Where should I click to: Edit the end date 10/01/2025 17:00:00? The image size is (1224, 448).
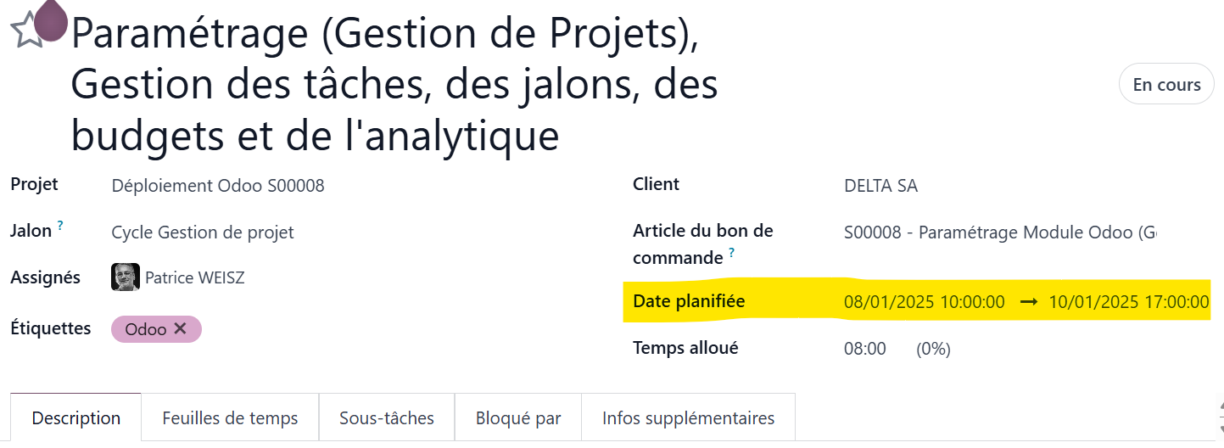[x=1129, y=301]
